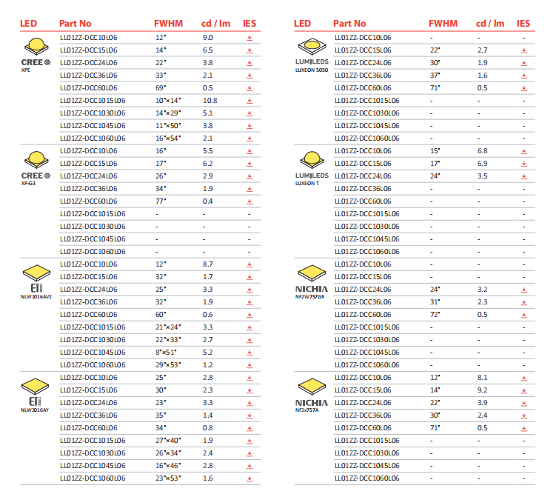Select the 8.1 cd/lm value

[x=482, y=378]
